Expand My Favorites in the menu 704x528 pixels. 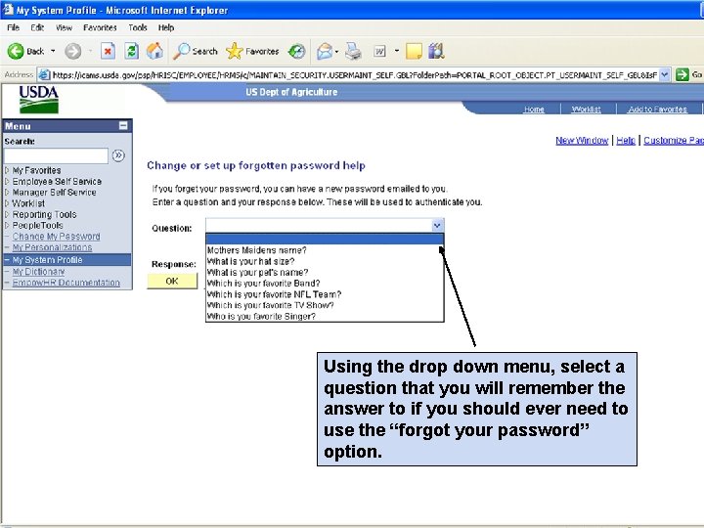7,170
